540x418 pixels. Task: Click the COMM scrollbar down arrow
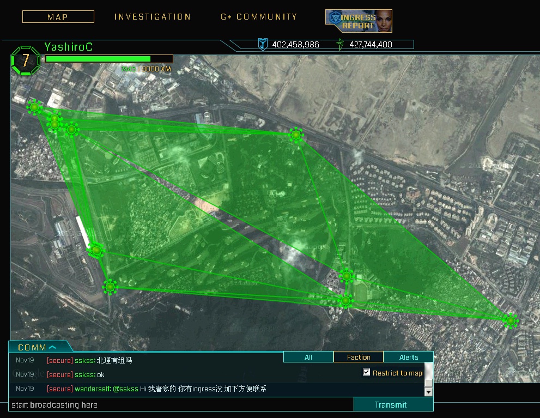click(x=429, y=392)
